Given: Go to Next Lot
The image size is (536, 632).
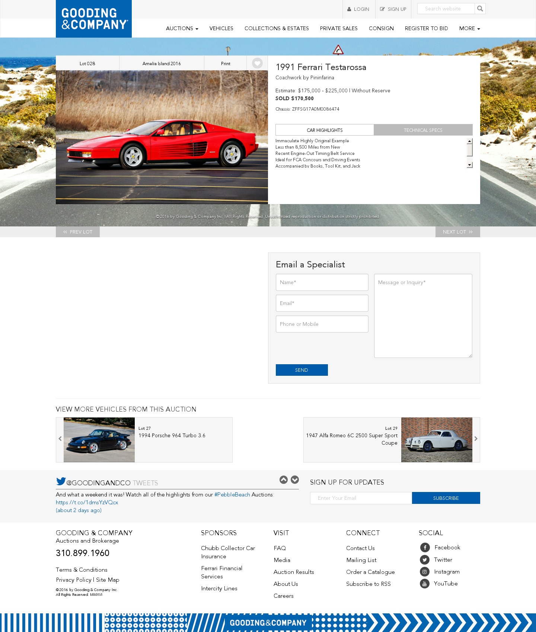Looking at the screenshot, I should click(458, 232).
